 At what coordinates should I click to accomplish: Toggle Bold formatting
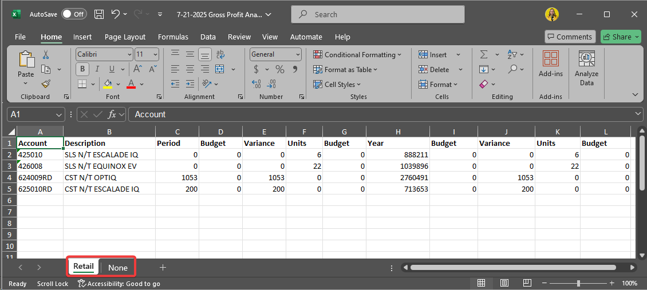tap(82, 69)
